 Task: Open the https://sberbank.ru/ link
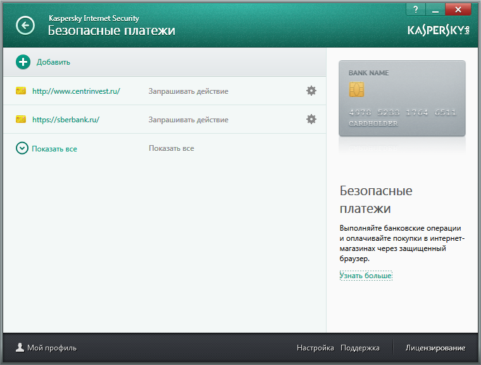point(66,120)
